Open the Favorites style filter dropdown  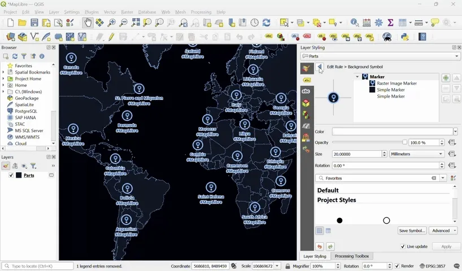[443, 178]
